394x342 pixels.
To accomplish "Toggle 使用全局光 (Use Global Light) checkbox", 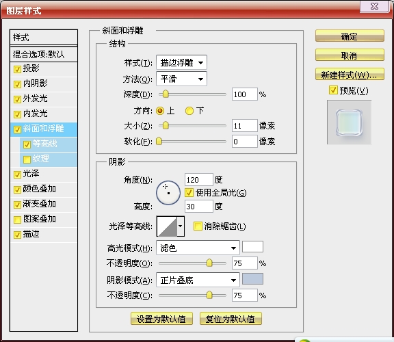I will [189, 192].
